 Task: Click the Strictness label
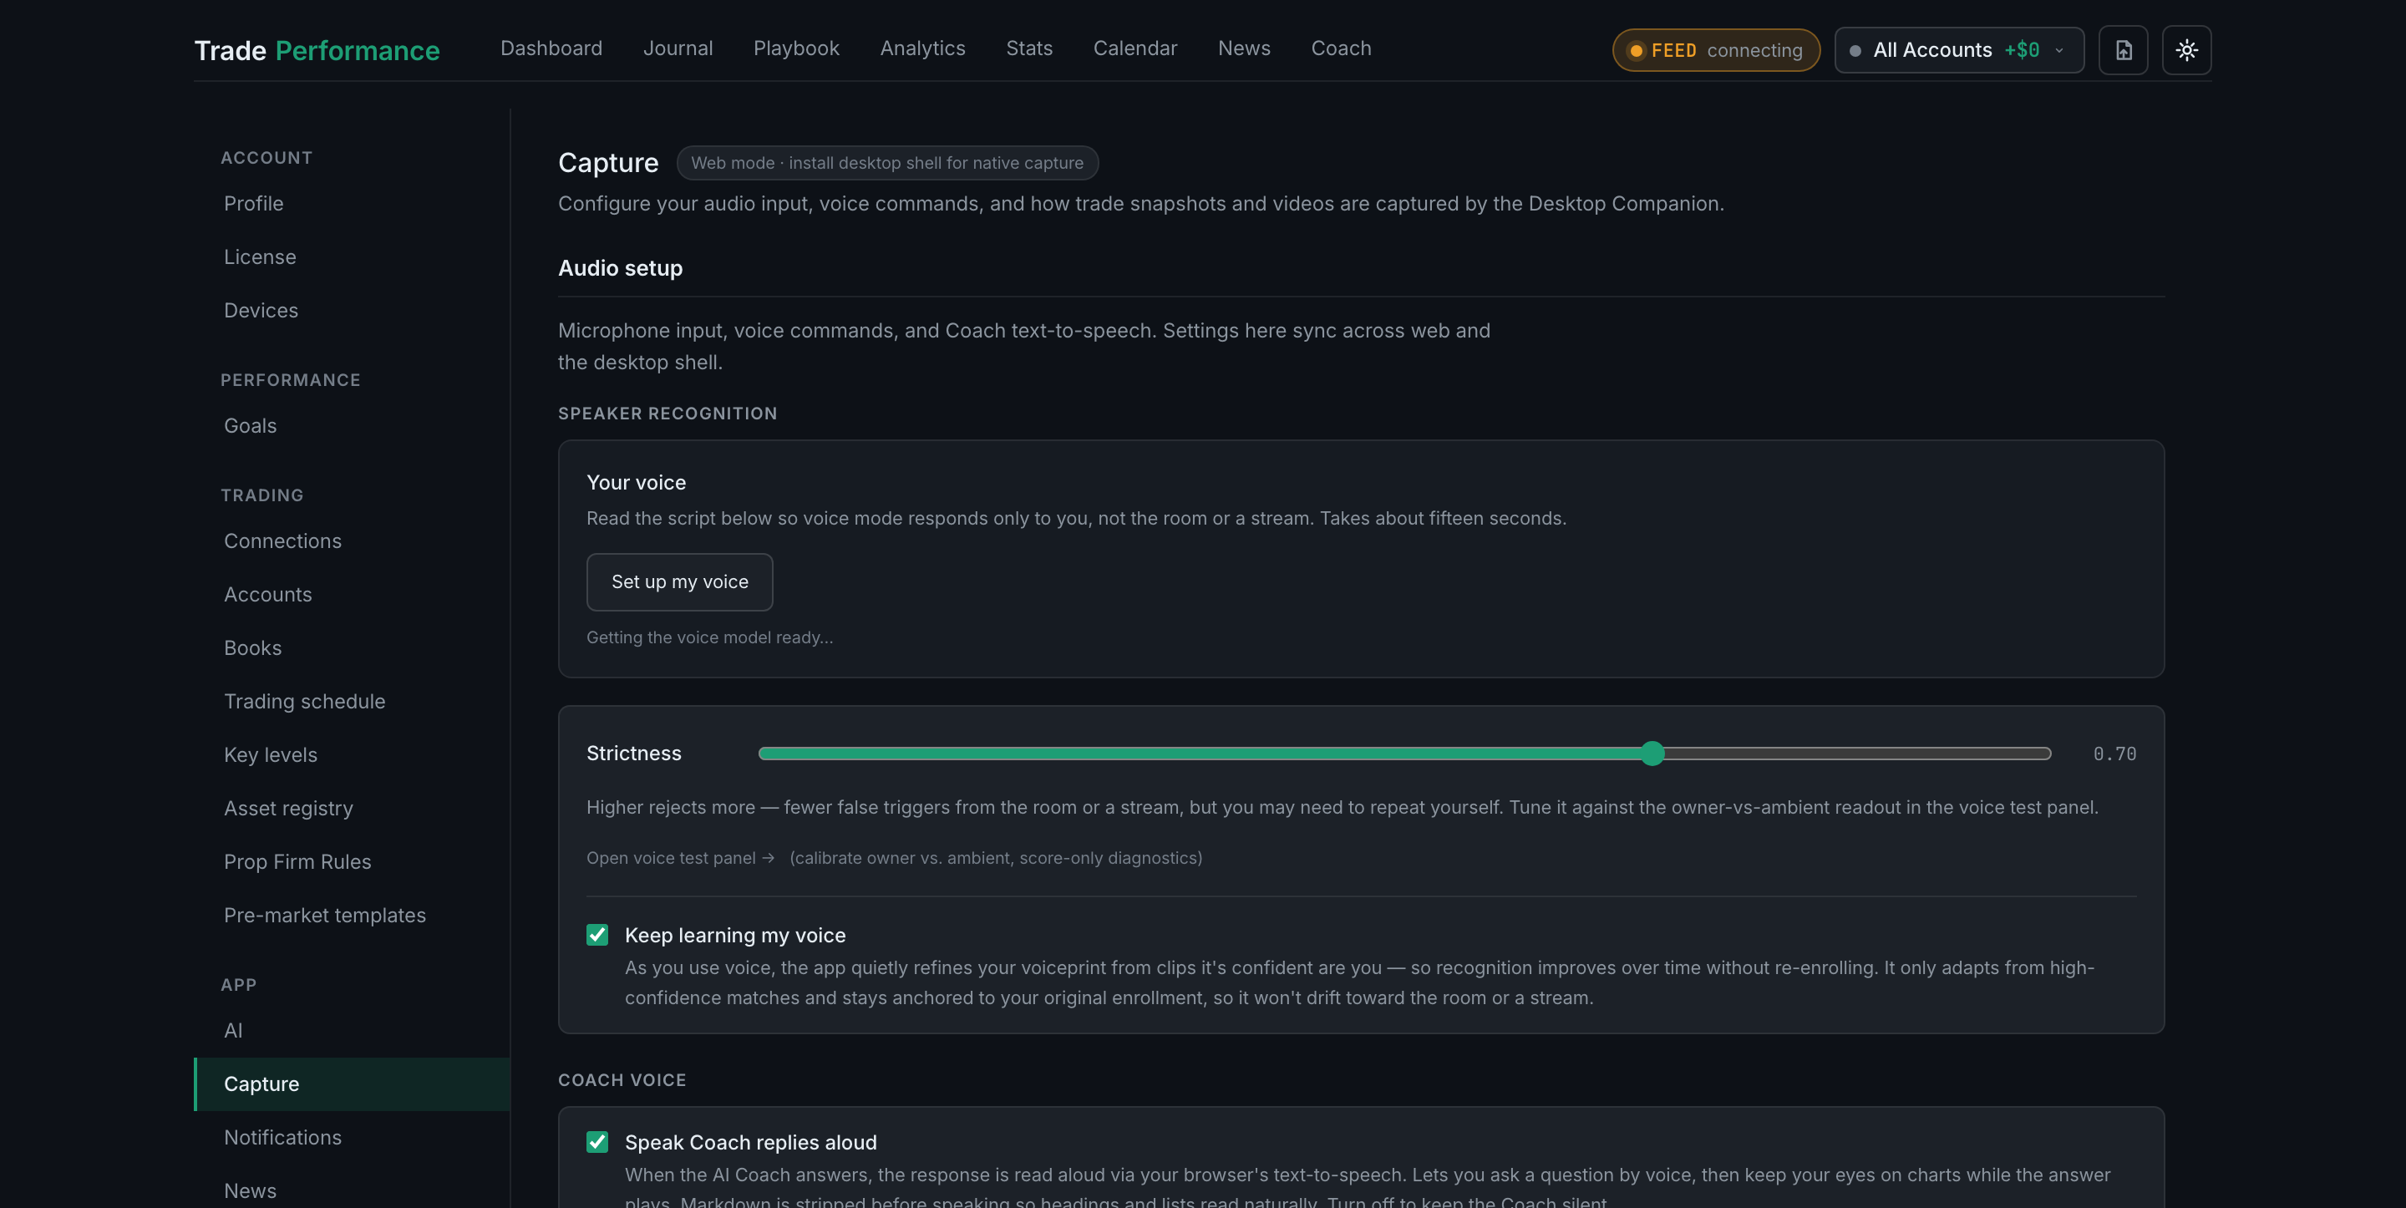(x=634, y=754)
